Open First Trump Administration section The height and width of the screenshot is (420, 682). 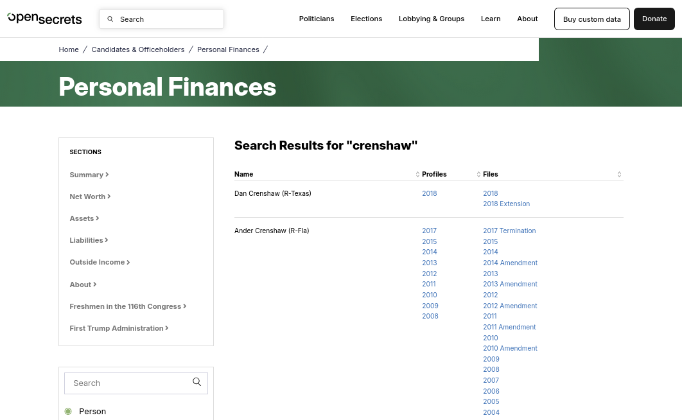click(x=119, y=328)
